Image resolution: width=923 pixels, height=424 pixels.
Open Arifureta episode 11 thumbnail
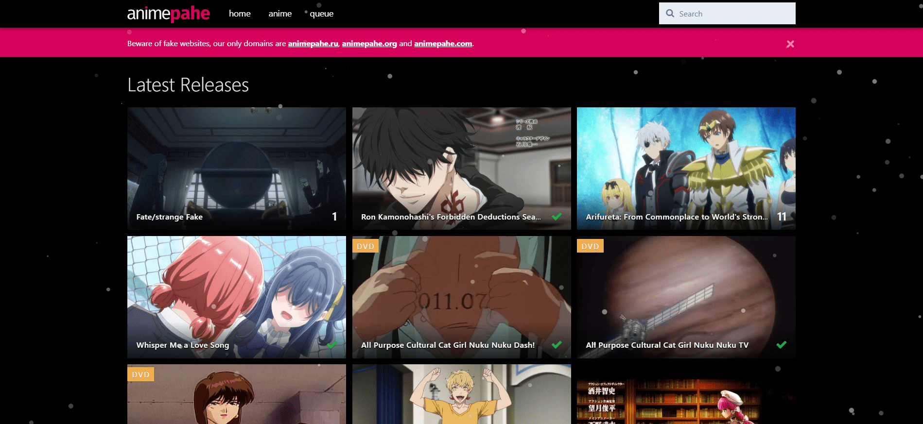click(686, 165)
